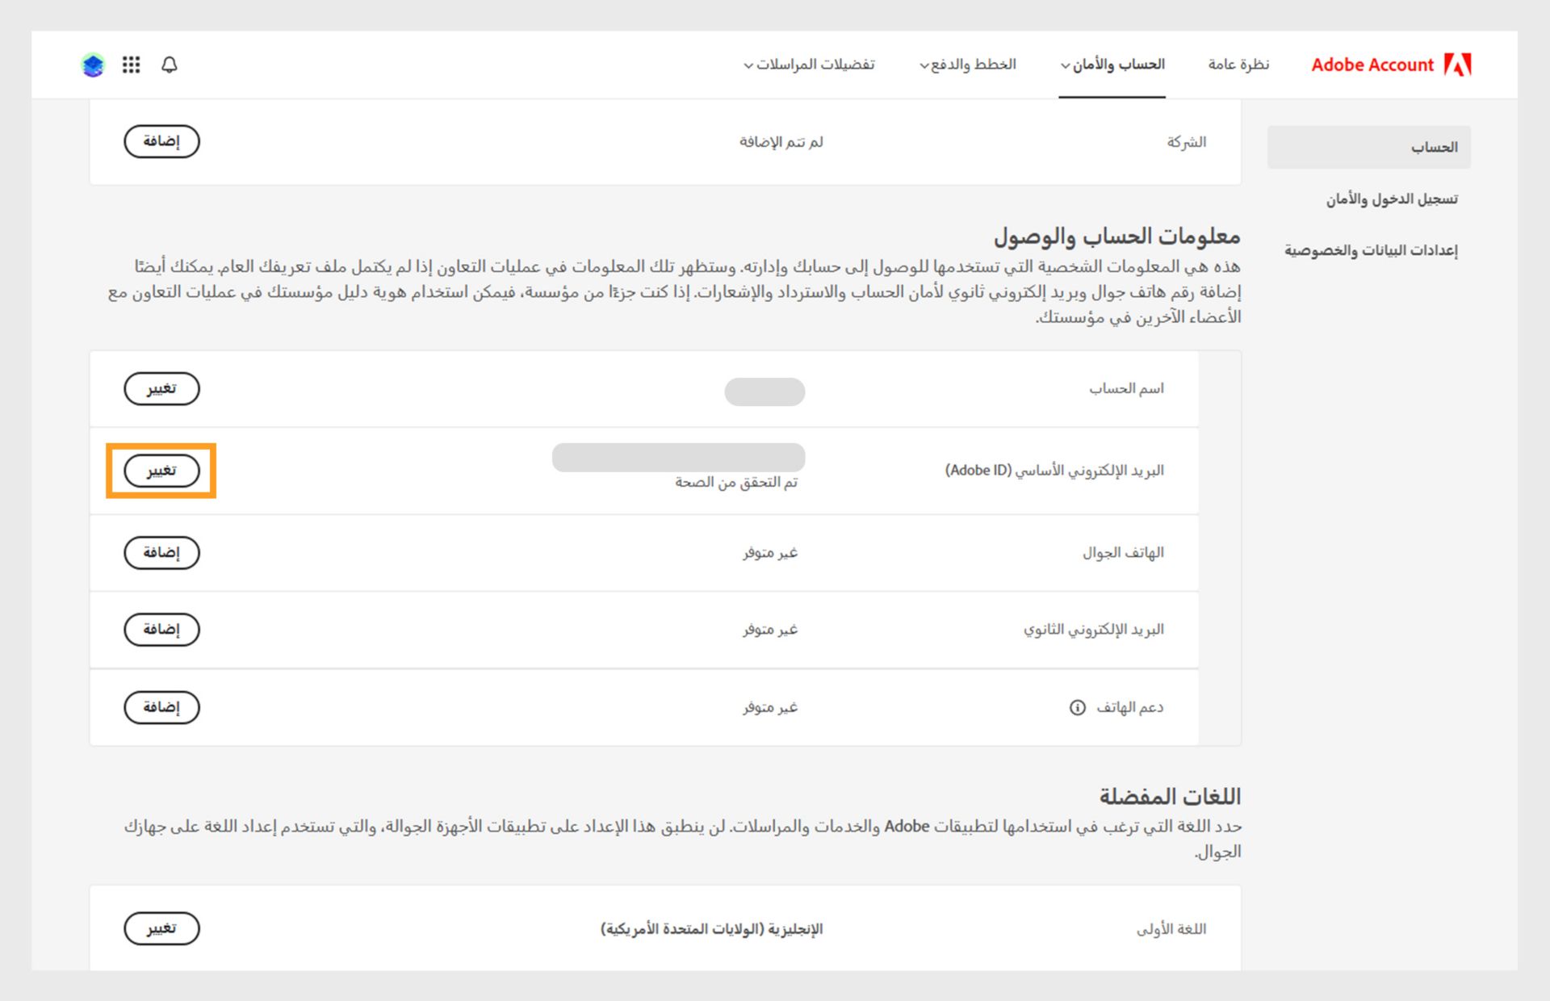Click الإنجليزية (الولايات المتحدة الأمريكية) value

[x=711, y=929]
